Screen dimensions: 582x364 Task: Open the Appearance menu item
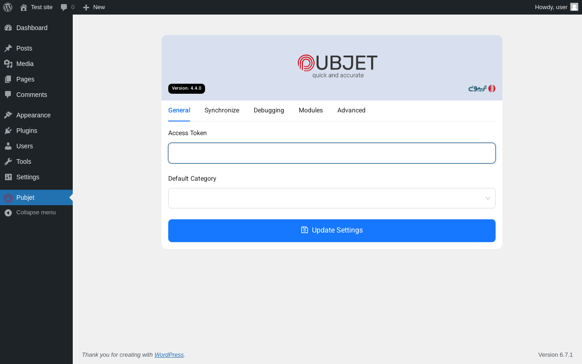coord(36,115)
